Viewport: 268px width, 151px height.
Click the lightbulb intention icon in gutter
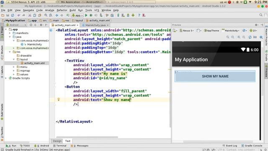(x=59, y=99)
